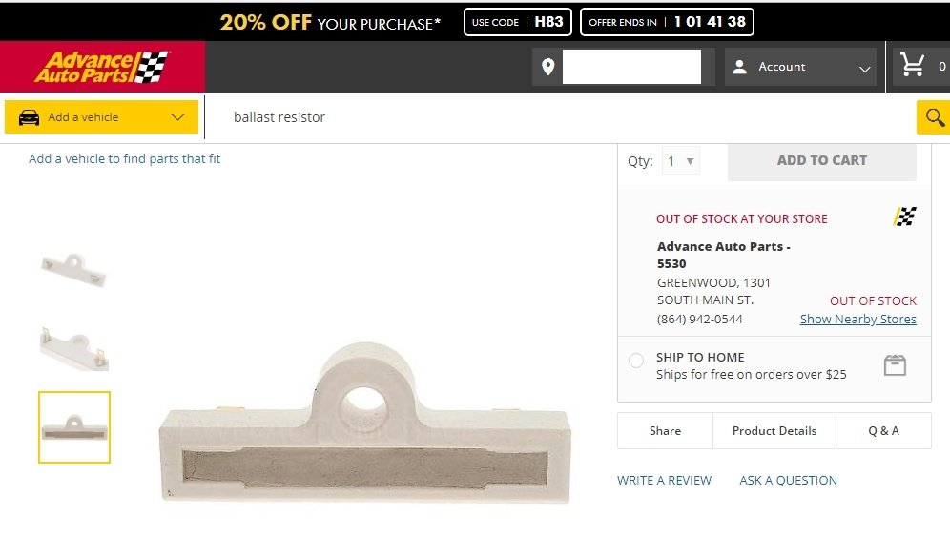Click the Add to Cart button
This screenshot has width=950, height=538.
click(x=821, y=161)
